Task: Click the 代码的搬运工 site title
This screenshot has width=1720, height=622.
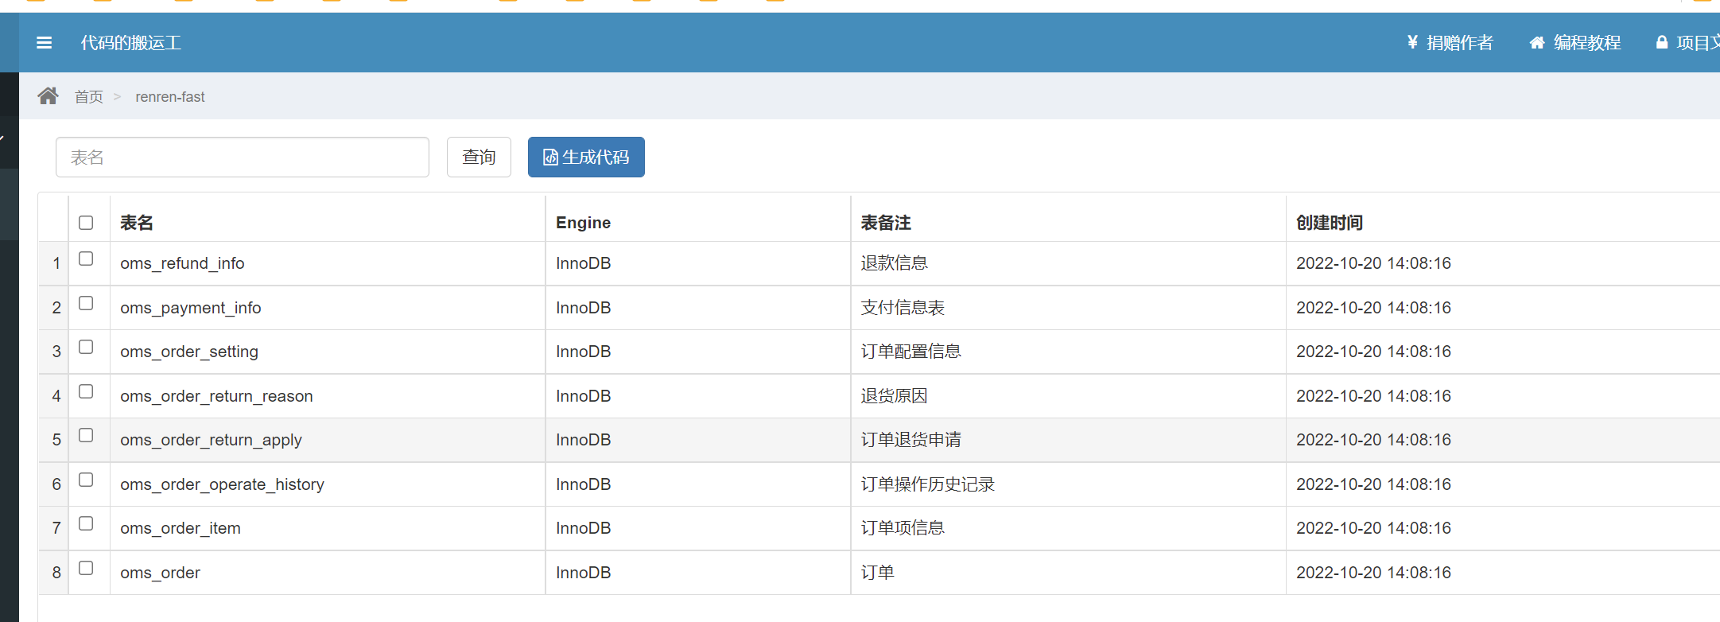Action: [x=131, y=43]
